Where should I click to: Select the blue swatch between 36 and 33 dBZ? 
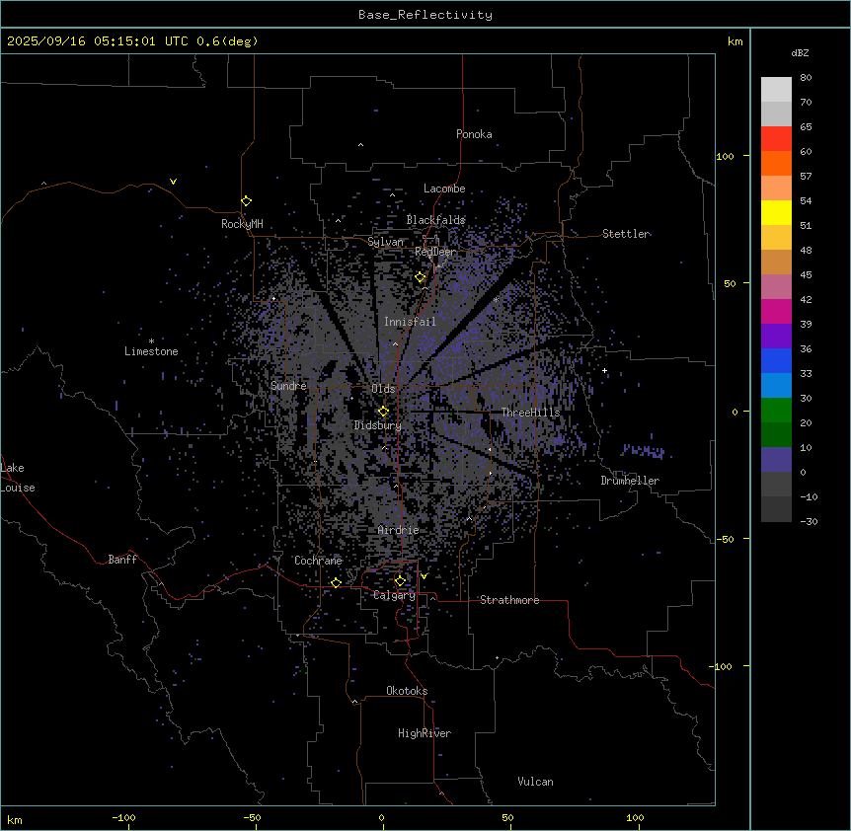click(776, 360)
